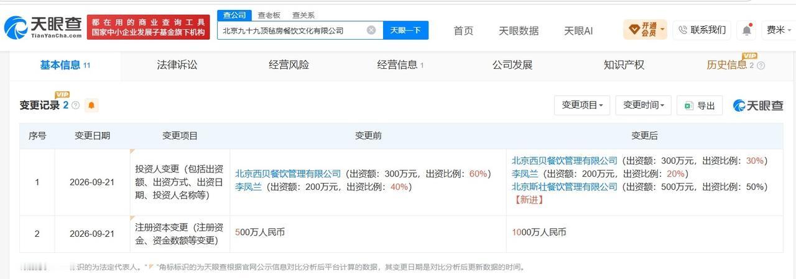Click the 2026-09-21 date in row 2
Viewport: 796px width, 279px height.
pyautogui.click(x=93, y=234)
